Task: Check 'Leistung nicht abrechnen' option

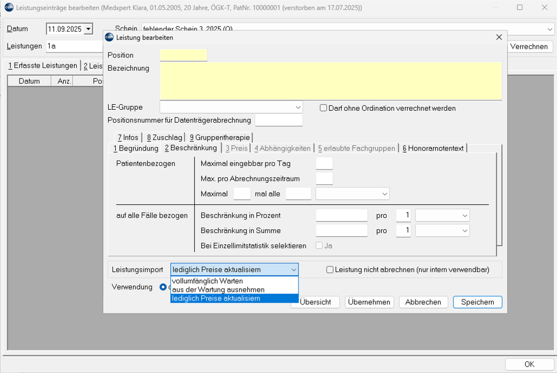Action: click(x=330, y=270)
